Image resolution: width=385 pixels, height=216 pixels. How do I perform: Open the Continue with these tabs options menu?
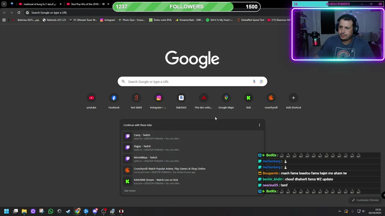(260, 125)
